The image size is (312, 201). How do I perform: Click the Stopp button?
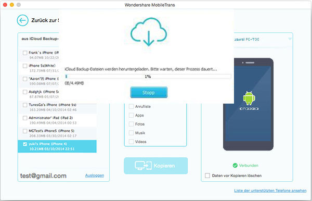pyautogui.click(x=149, y=93)
